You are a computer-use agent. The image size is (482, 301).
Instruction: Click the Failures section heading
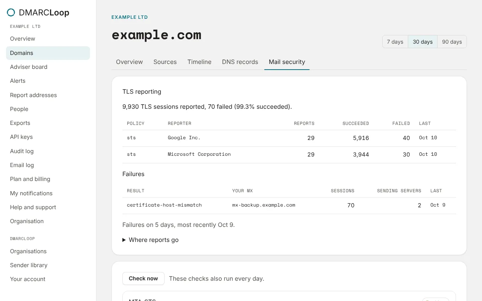pyautogui.click(x=133, y=174)
